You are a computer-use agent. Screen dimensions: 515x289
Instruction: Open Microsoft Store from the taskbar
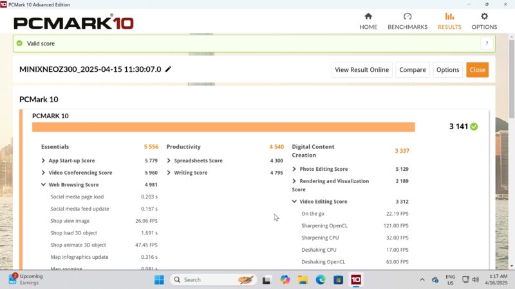coord(339,280)
